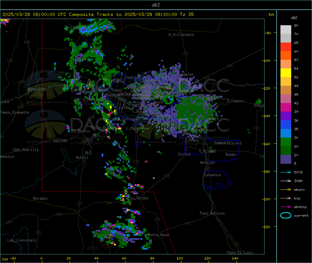Click the 'A_Villanueva' map label
This screenshot has height=263, width=312.
pyautogui.click(x=181, y=35)
